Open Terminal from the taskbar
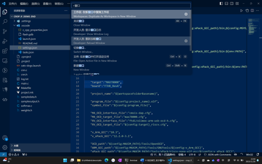The width and height of the screenshot is (262, 164). pos(131,160)
